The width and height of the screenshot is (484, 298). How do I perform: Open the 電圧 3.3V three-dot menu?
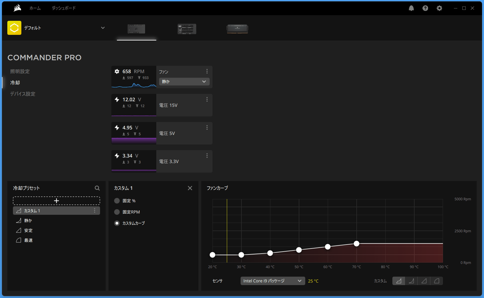coord(207,156)
